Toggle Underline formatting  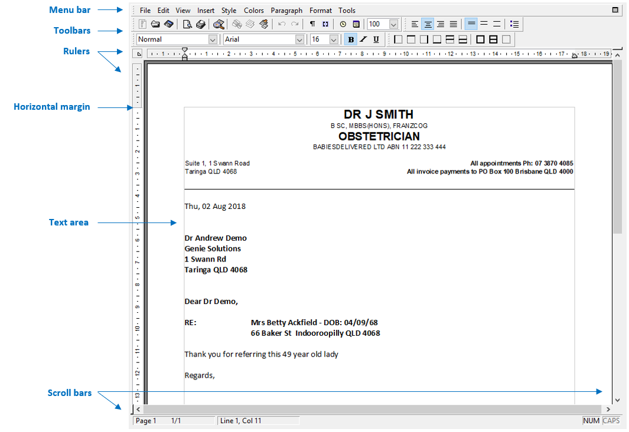(376, 40)
